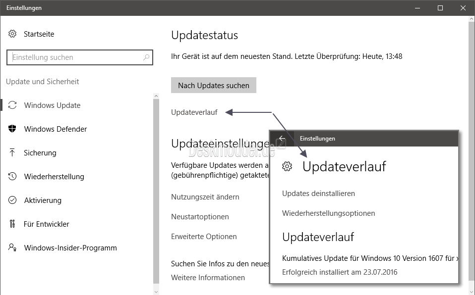Click the sidebar scrollbar up arrow
The height and width of the screenshot is (295, 475).
click(156, 96)
